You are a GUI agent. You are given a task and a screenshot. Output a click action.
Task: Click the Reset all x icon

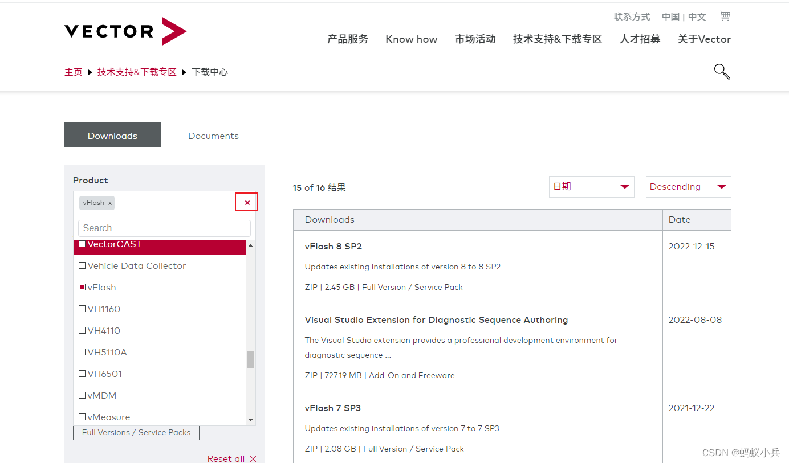tap(253, 459)
